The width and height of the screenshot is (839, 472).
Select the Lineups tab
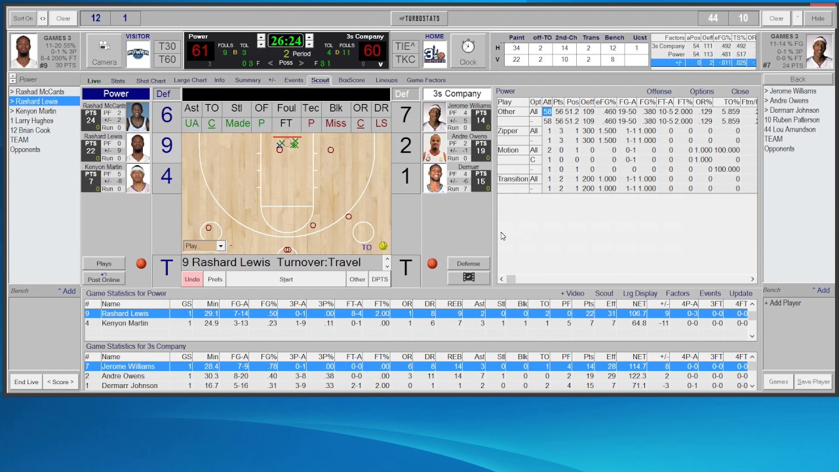click(x=387, y=81)
